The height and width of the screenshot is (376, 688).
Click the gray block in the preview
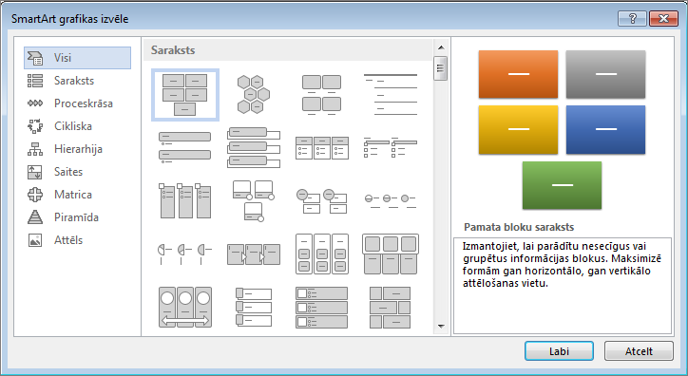click(605, 74)
